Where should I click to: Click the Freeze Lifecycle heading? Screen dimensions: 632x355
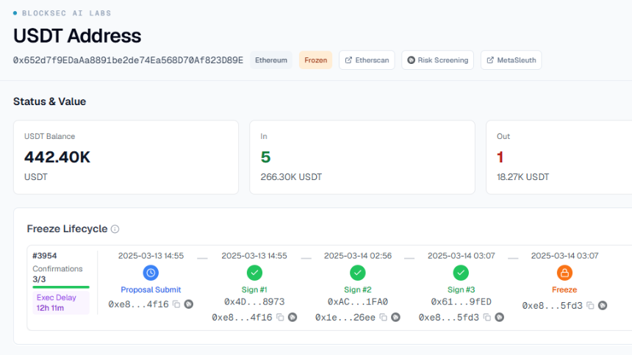point(68,229)
